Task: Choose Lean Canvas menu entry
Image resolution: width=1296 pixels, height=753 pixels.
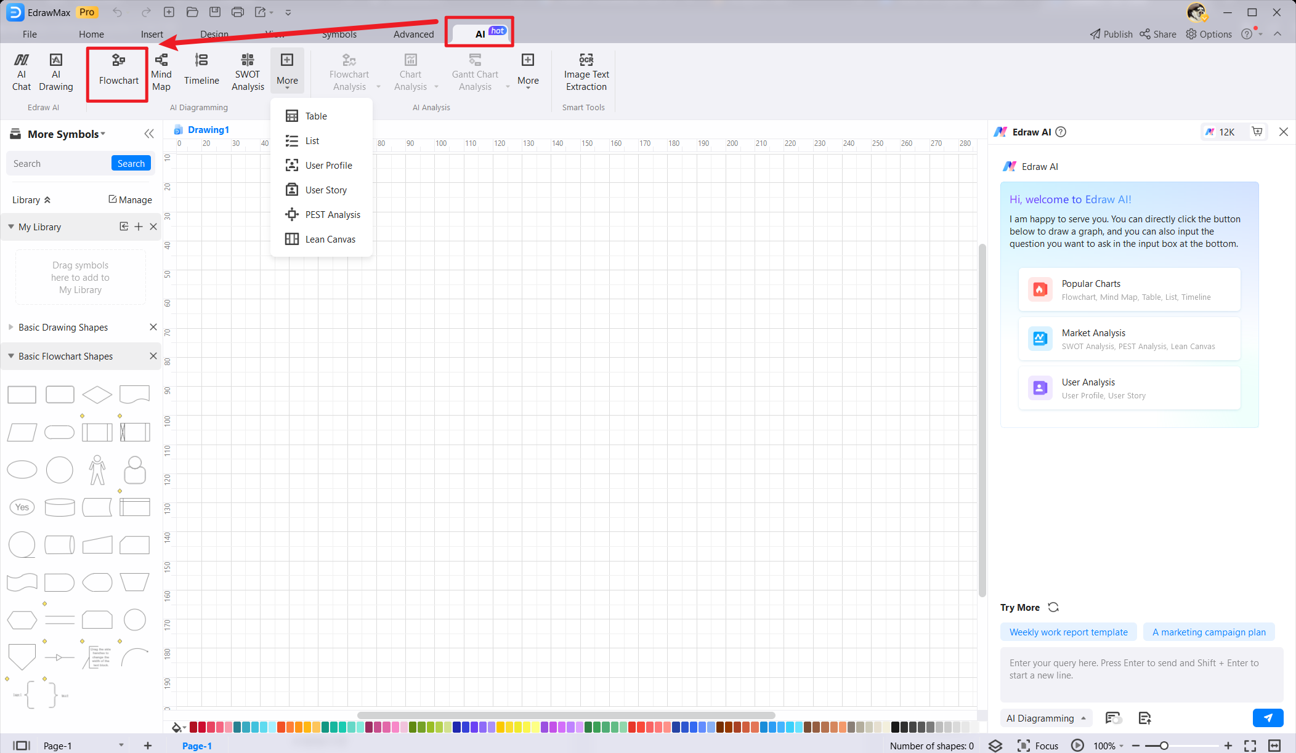Action: (330, 239)
